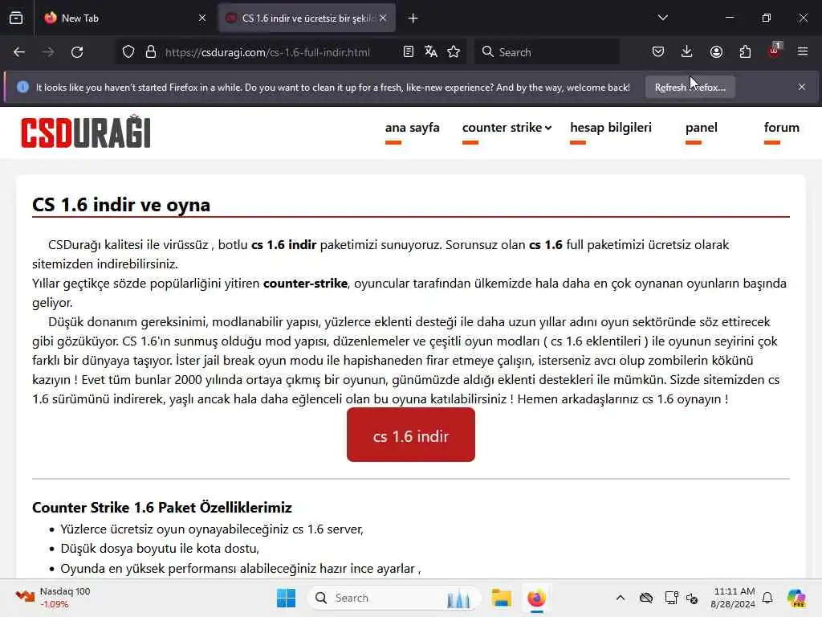
Task: Toggle Reader View icon
Action: click(x=409, y=51)
